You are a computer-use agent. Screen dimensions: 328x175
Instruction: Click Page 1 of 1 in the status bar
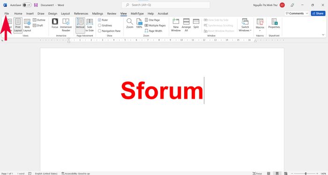7,174
